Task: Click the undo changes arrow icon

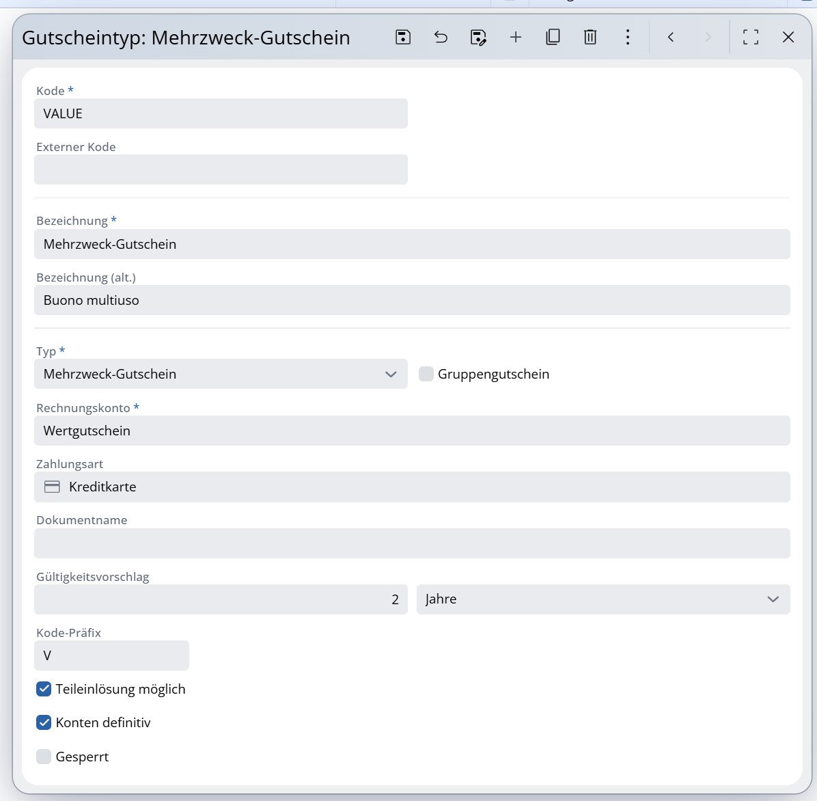Action: pos(441,37)
